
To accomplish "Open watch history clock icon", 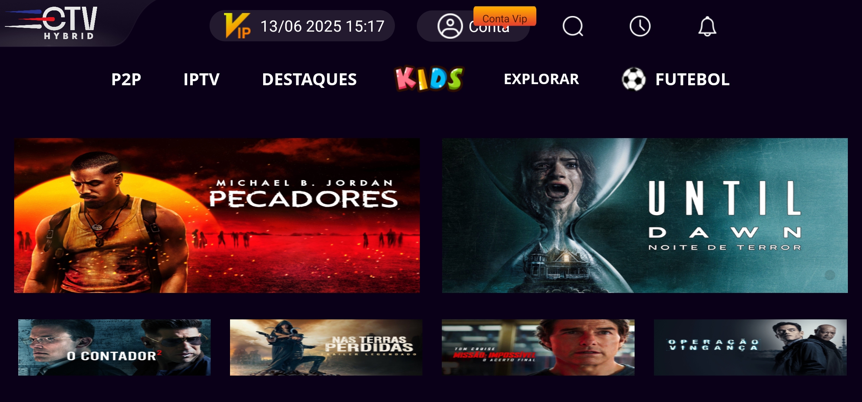I will click(640, 26).
